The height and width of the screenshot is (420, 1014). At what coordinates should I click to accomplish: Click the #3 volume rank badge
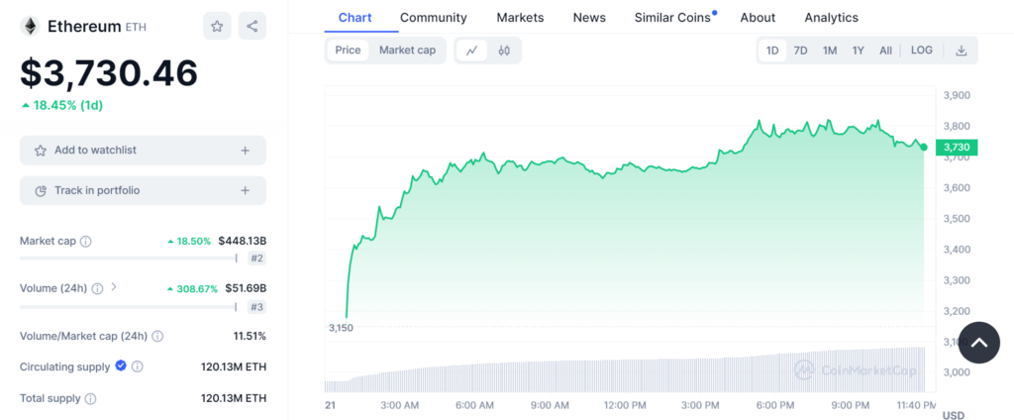pos(256,307)
